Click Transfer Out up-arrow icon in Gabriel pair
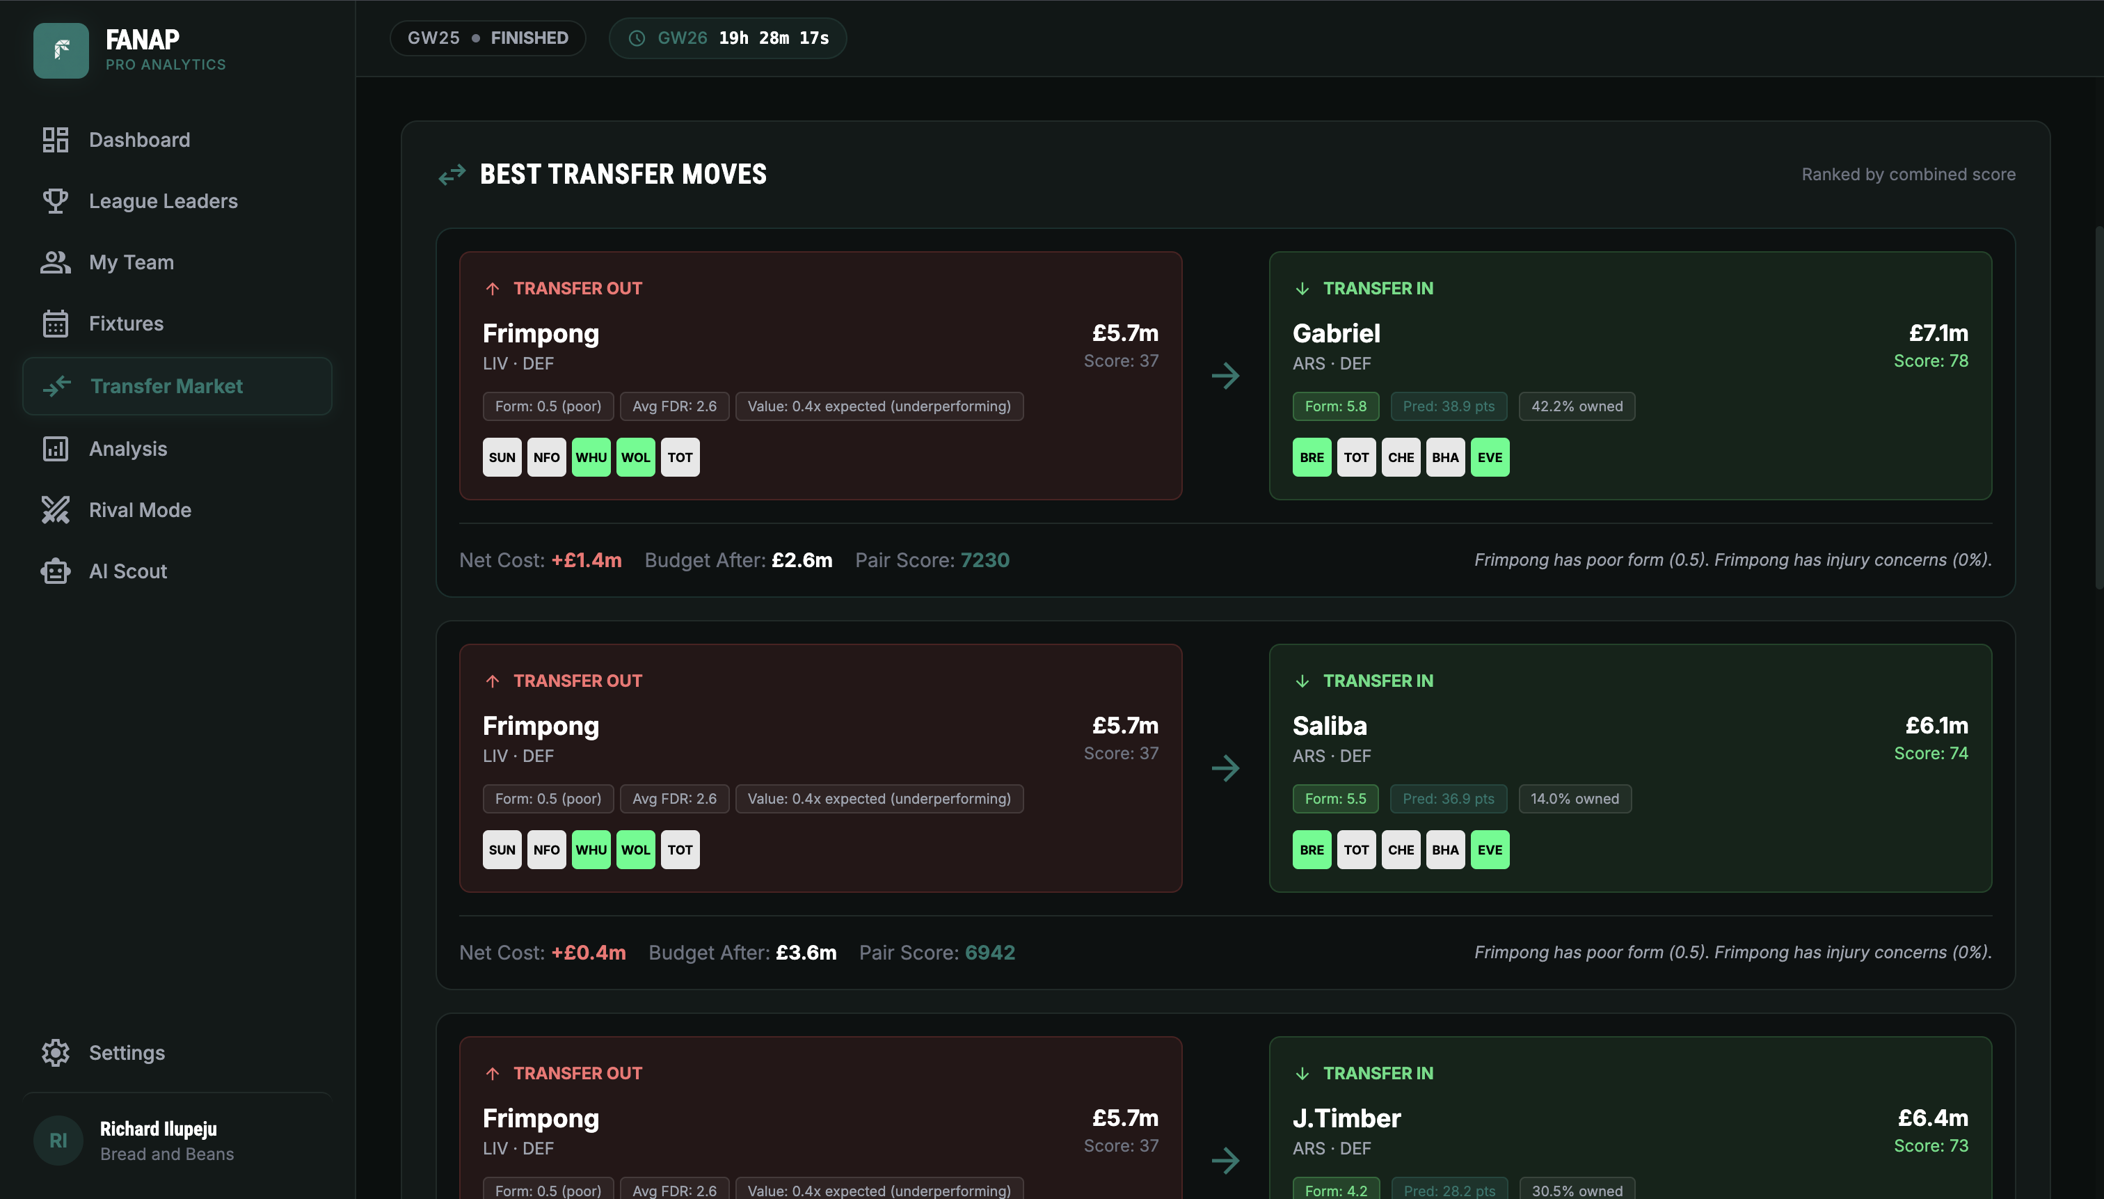 coord(492,288)
